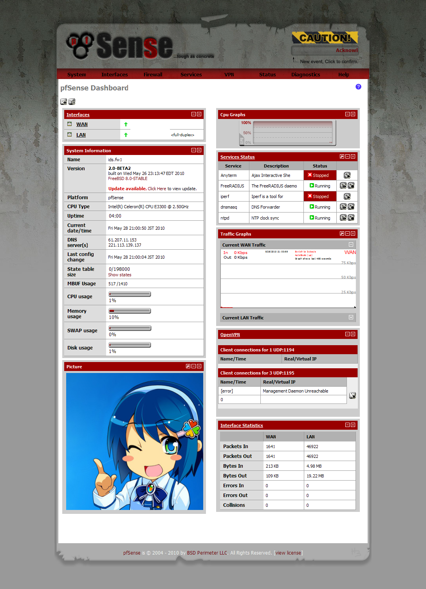Open the Interfaces menu
The image size is (426, 589).
(114, 74)
